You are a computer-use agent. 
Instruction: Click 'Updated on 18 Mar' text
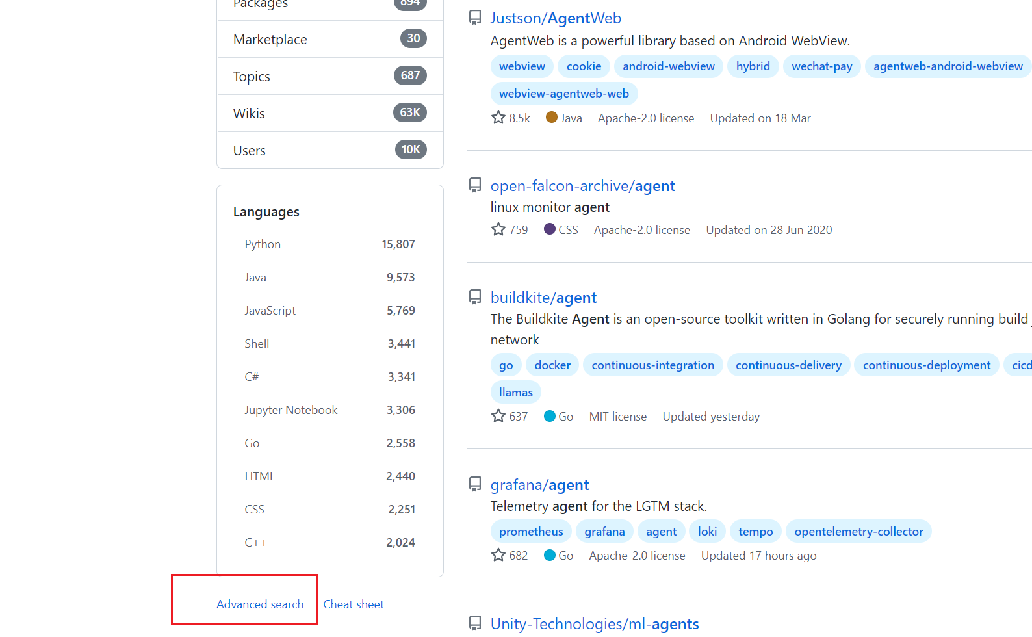click(x=760, y=118)
